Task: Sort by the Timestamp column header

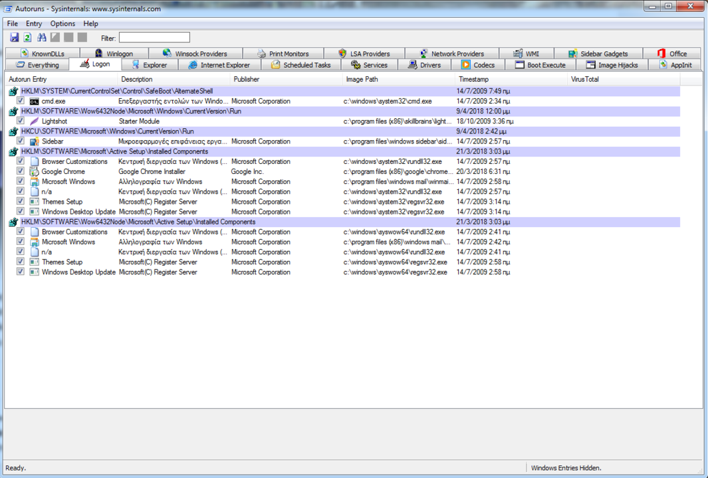Action: [473, 80]
